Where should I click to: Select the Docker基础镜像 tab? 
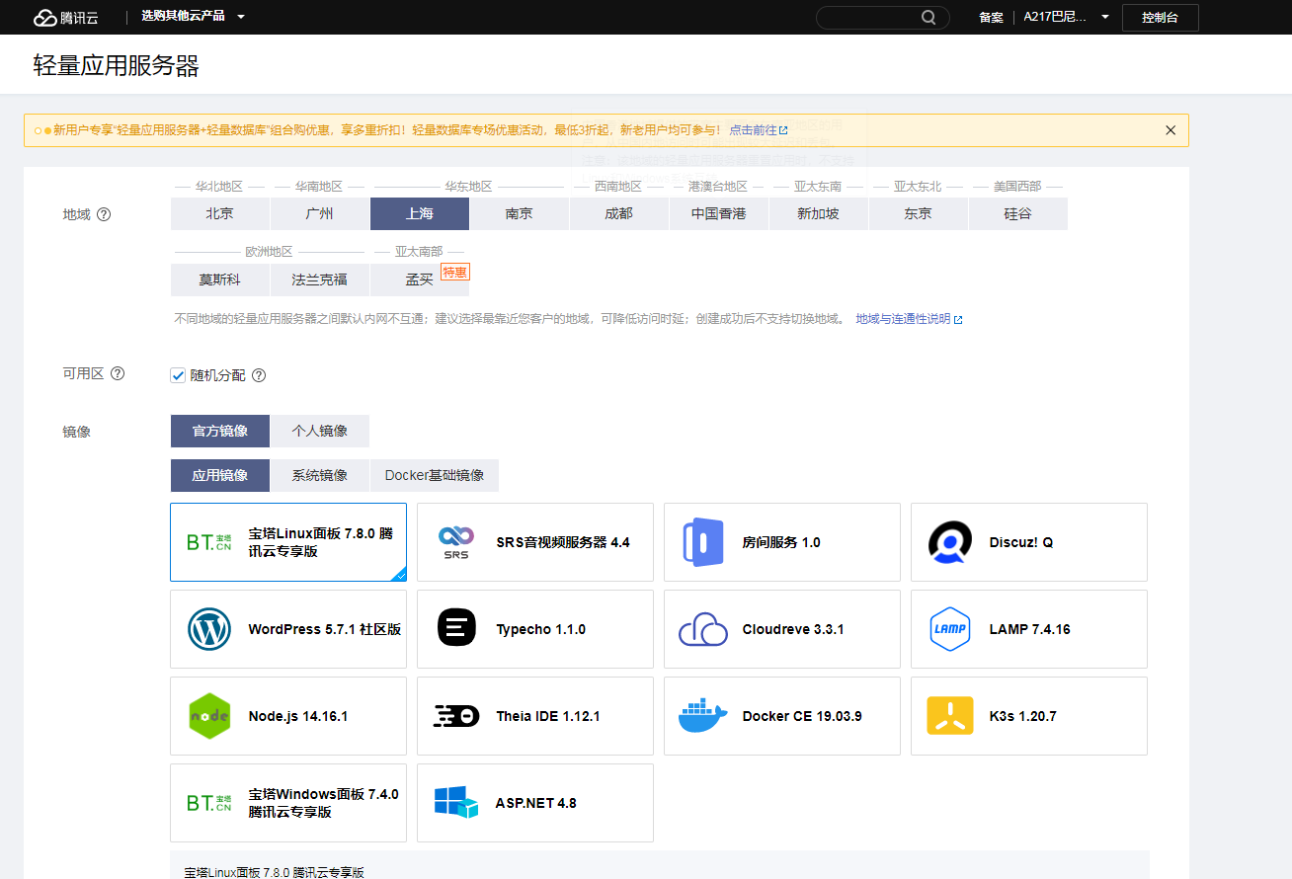(435, 475)
